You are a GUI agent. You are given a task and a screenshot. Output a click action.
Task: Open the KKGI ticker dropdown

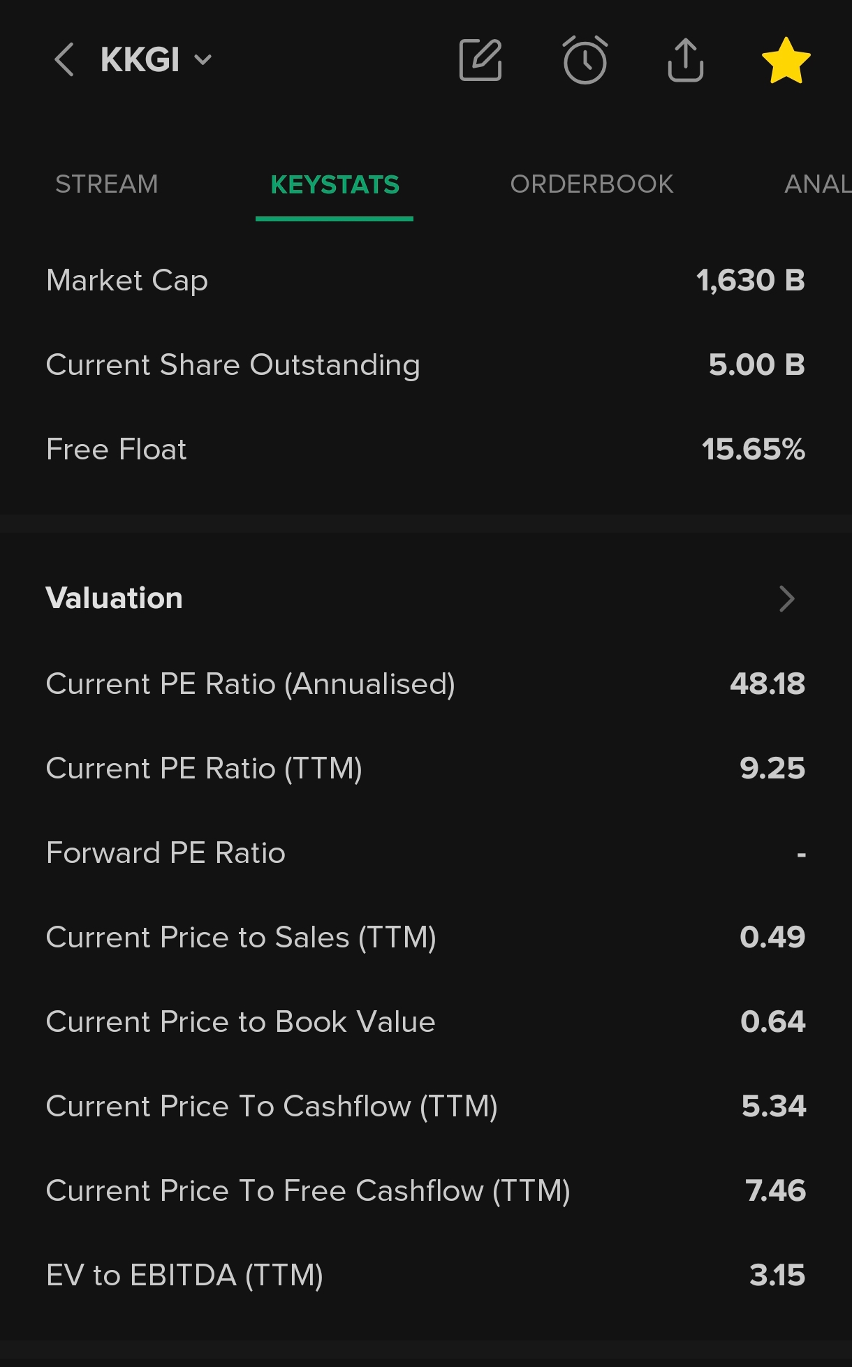[156, 59]
